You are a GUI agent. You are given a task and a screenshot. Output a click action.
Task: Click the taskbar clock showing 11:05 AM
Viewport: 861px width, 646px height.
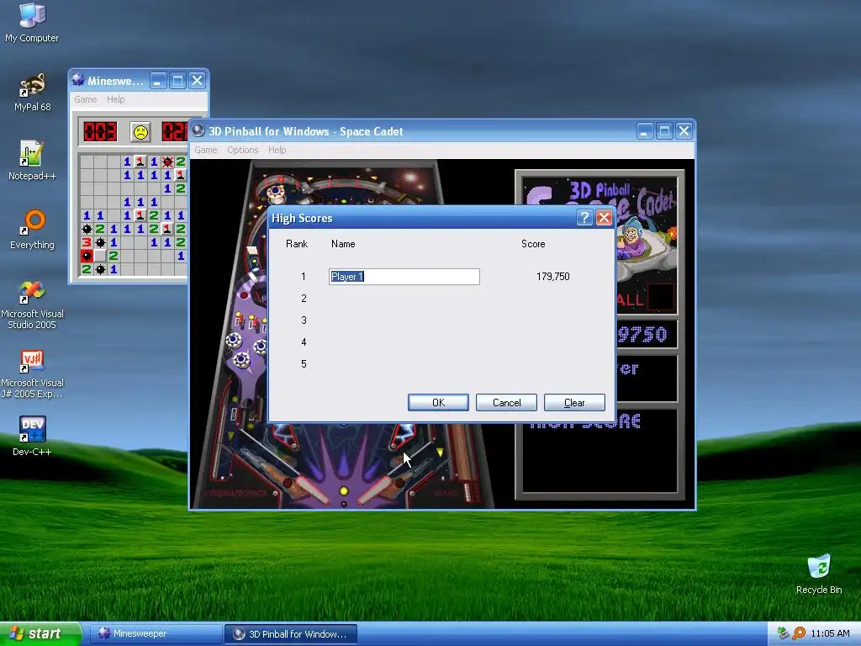(x=830, y=633)
